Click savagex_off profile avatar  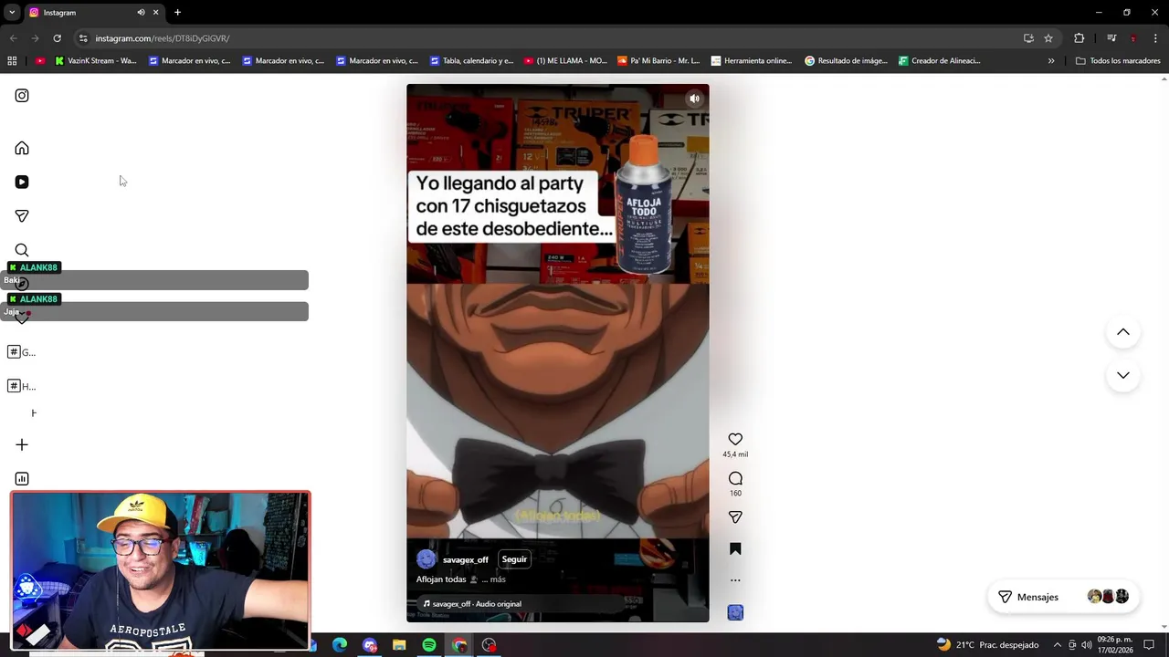click(x=427, y=559)
